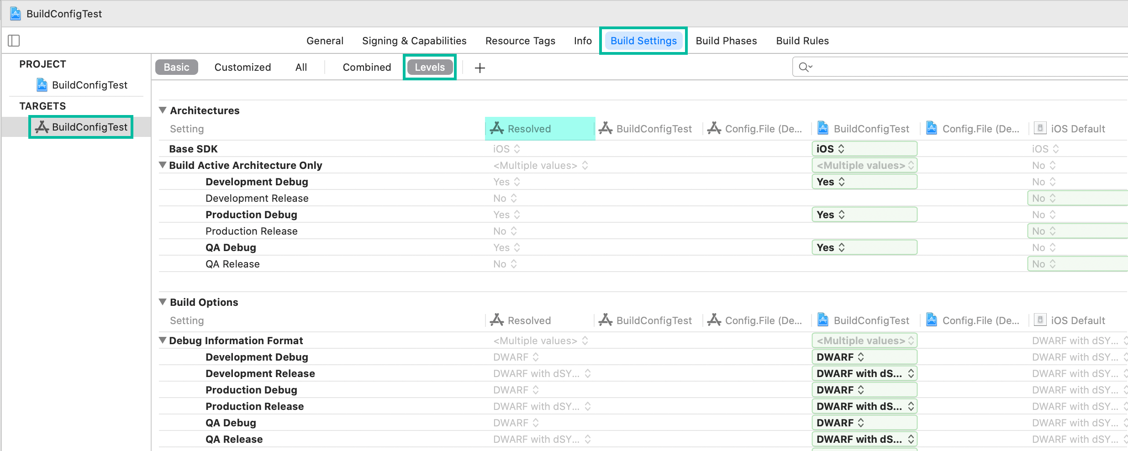Click the plus icon to add build setting
The width and height of the screenshot is (1128, 451).
[480, 68]
